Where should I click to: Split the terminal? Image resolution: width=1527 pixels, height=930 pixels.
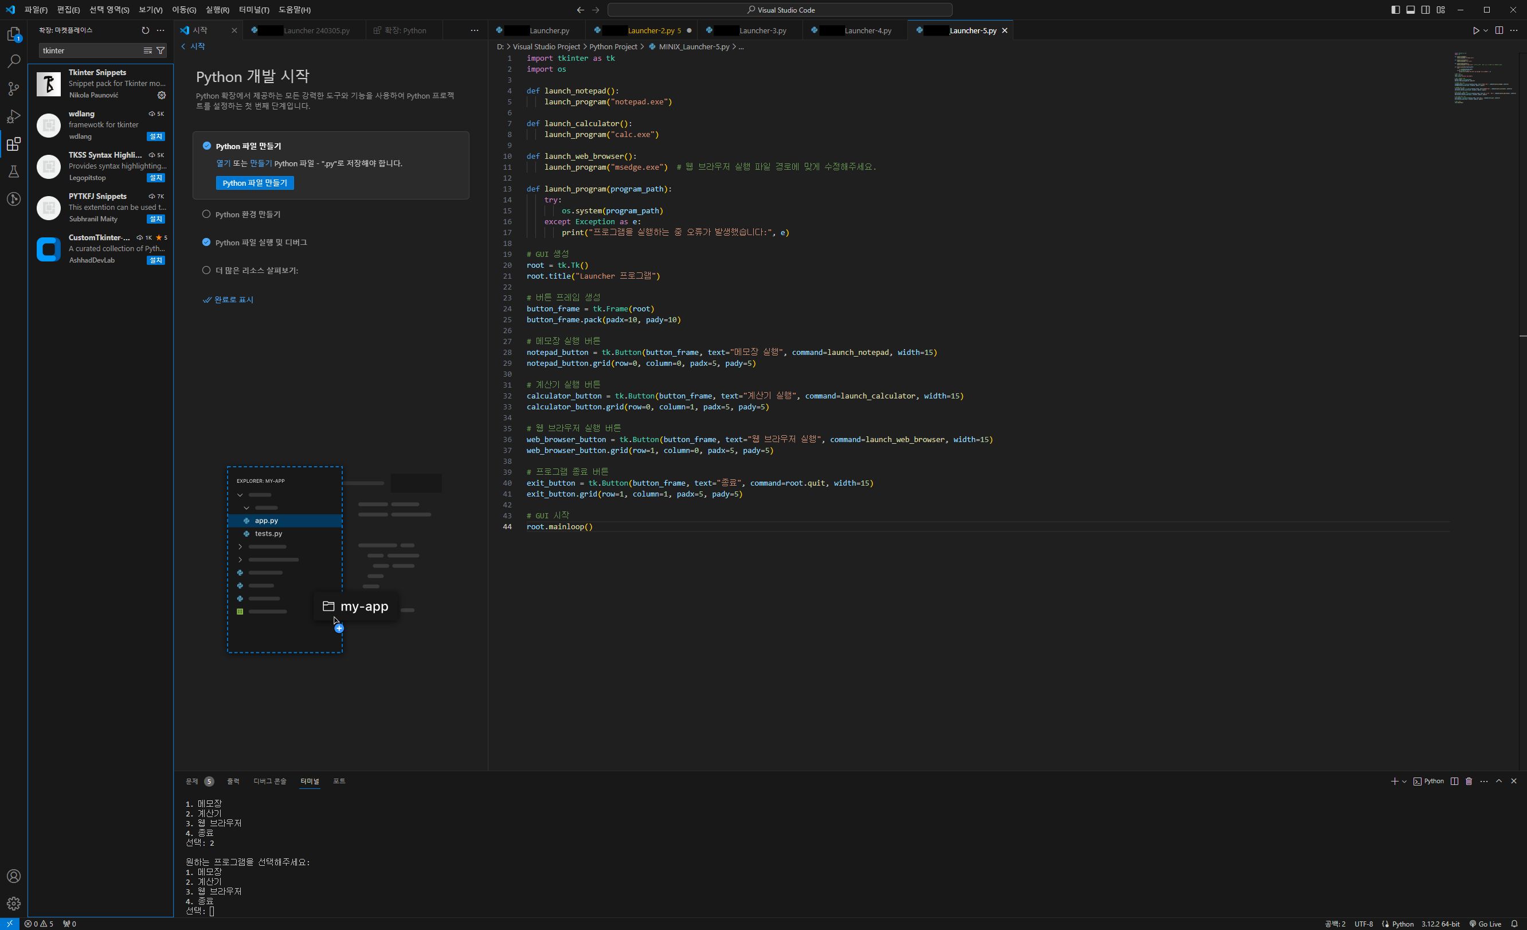1455,781
